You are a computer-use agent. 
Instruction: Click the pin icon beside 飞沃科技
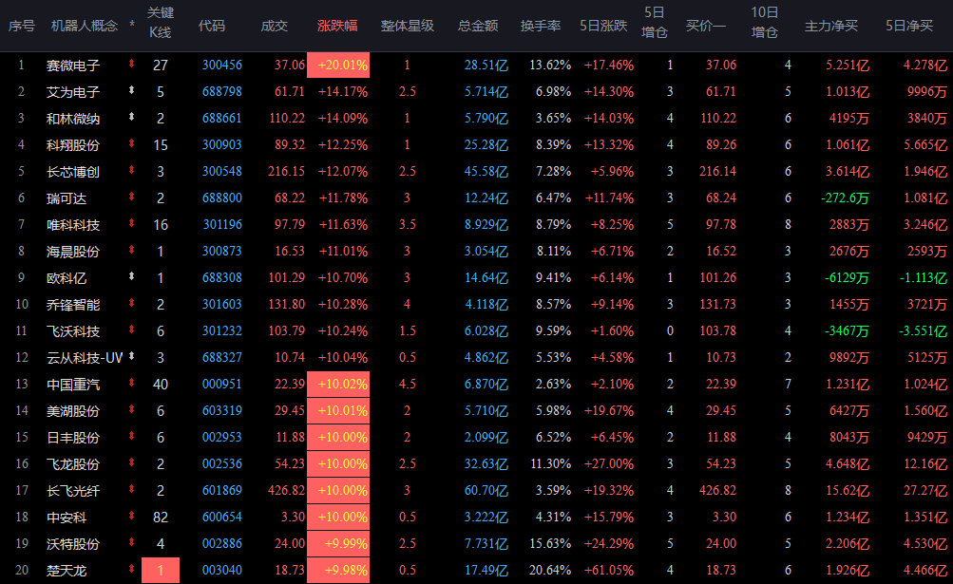pyautogui.click(x=131, y=329)
